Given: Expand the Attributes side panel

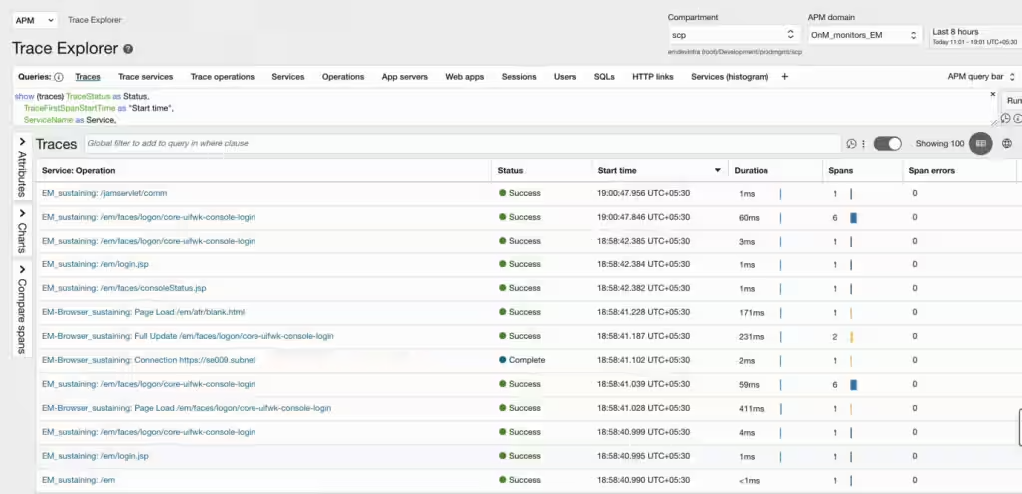Looking at the screenshot, I should click(22, 168).
